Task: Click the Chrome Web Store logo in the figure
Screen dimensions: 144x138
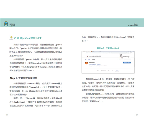Action: 88,56
